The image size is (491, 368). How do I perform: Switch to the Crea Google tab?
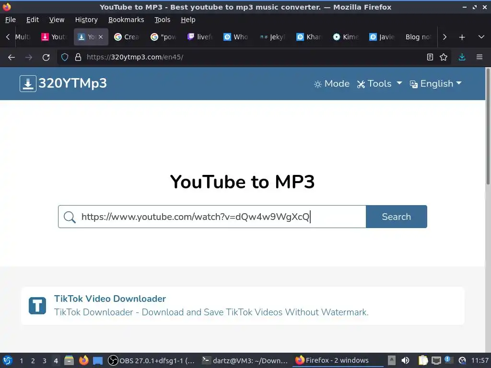point(127,37)
